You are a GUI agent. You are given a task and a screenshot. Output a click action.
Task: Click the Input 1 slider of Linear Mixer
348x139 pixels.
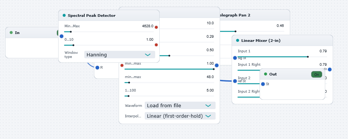(x=282, y=57)
